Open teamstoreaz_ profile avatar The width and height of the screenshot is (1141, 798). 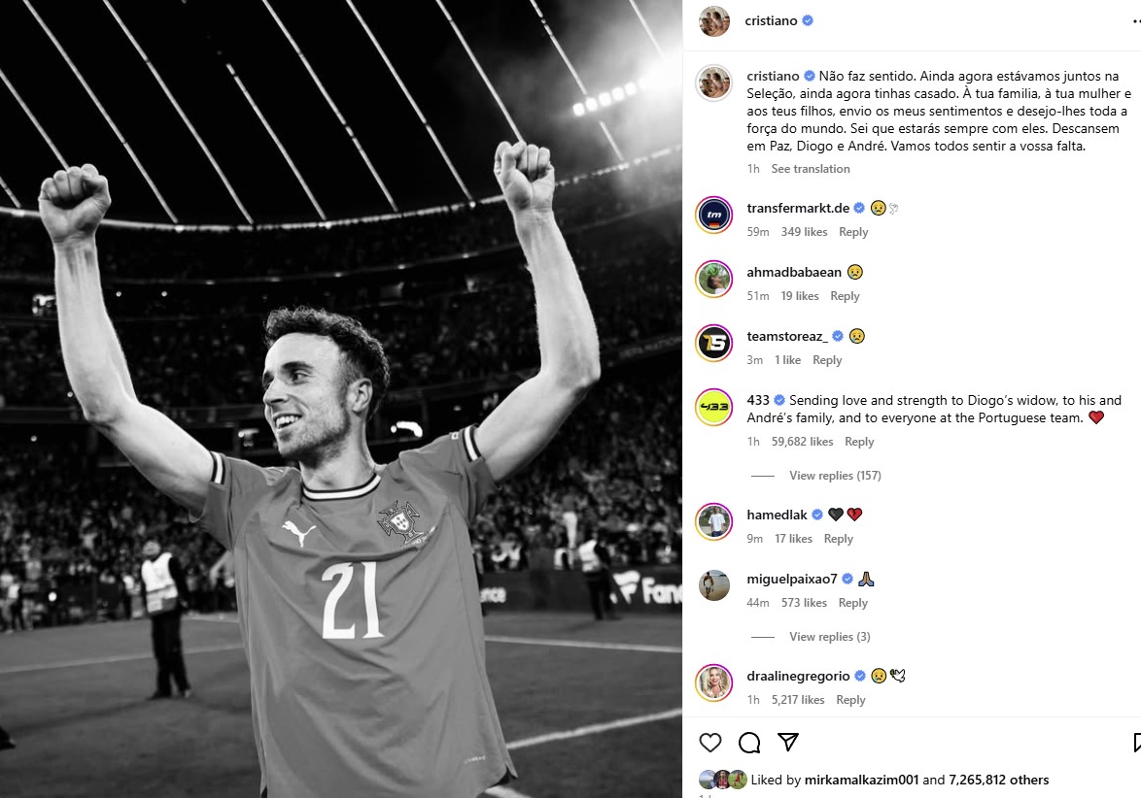coord(713,343)
